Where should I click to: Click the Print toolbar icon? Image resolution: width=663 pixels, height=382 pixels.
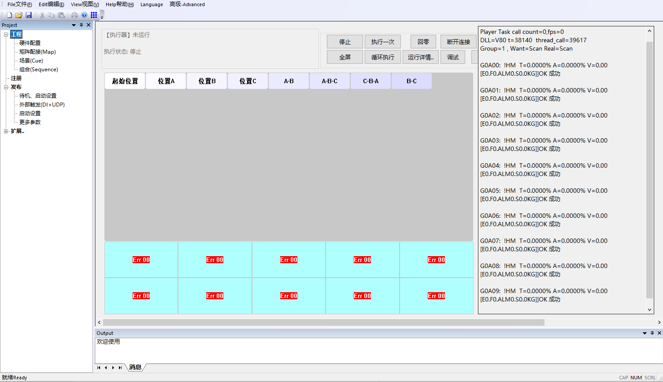(x=74, y=15)
